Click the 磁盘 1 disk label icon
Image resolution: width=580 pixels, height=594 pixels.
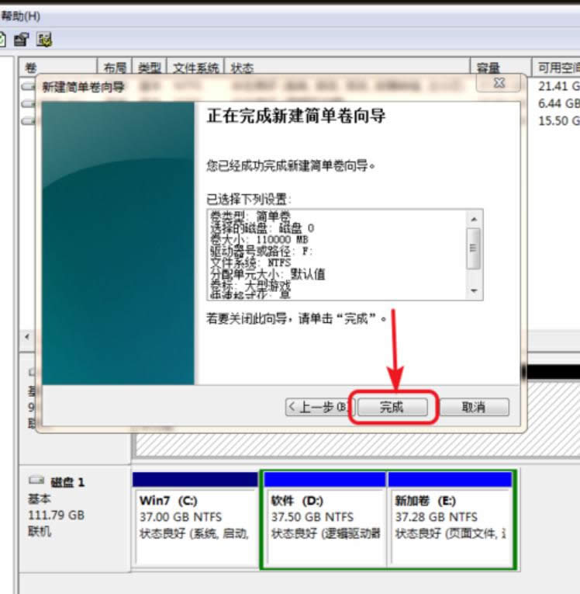36,482
